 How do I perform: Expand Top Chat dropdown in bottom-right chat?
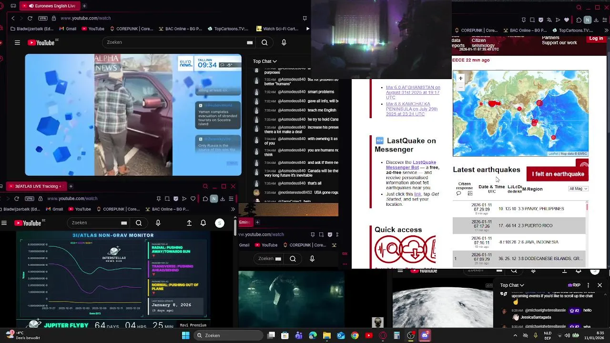[512, 285]
